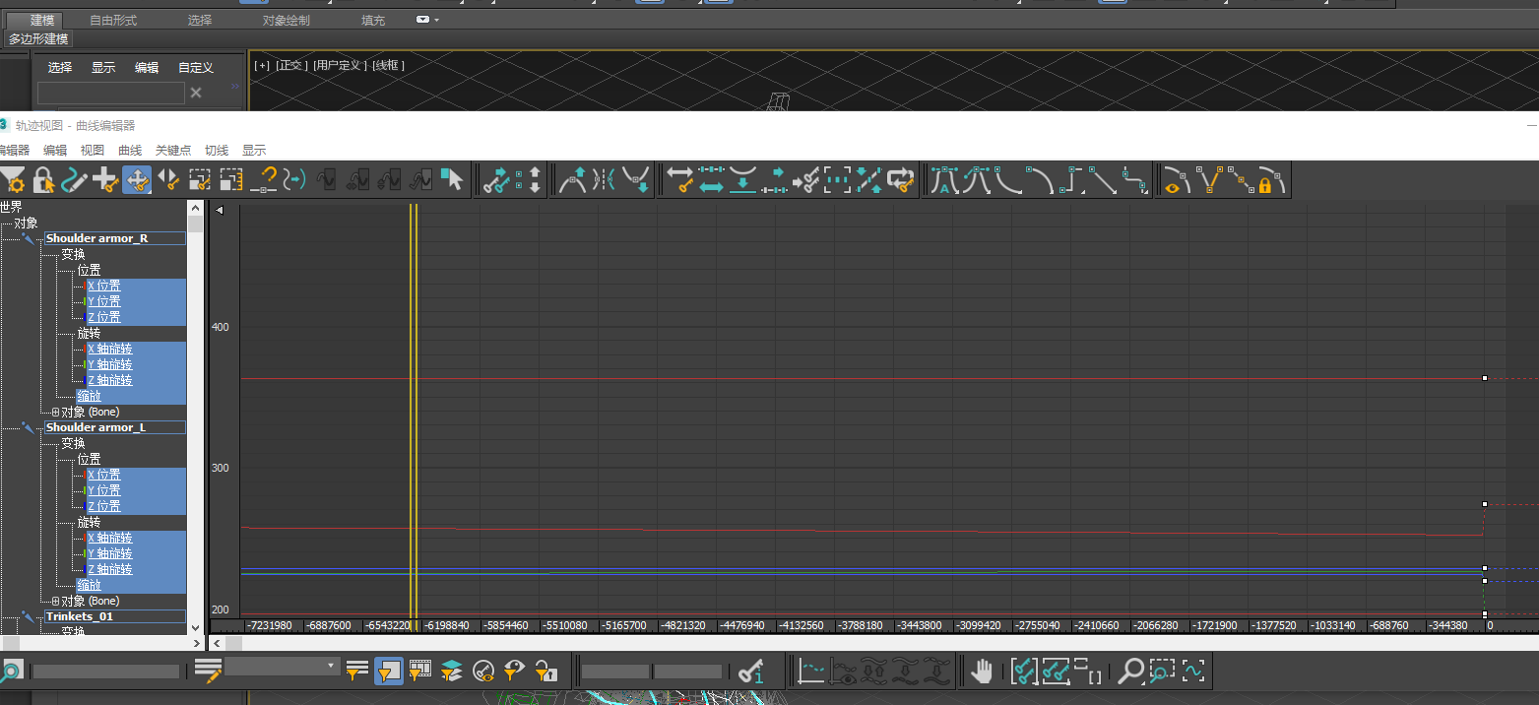
Task: Switch to the 对象绘制 ribbon tab
Action: click(x=287, y=20)
